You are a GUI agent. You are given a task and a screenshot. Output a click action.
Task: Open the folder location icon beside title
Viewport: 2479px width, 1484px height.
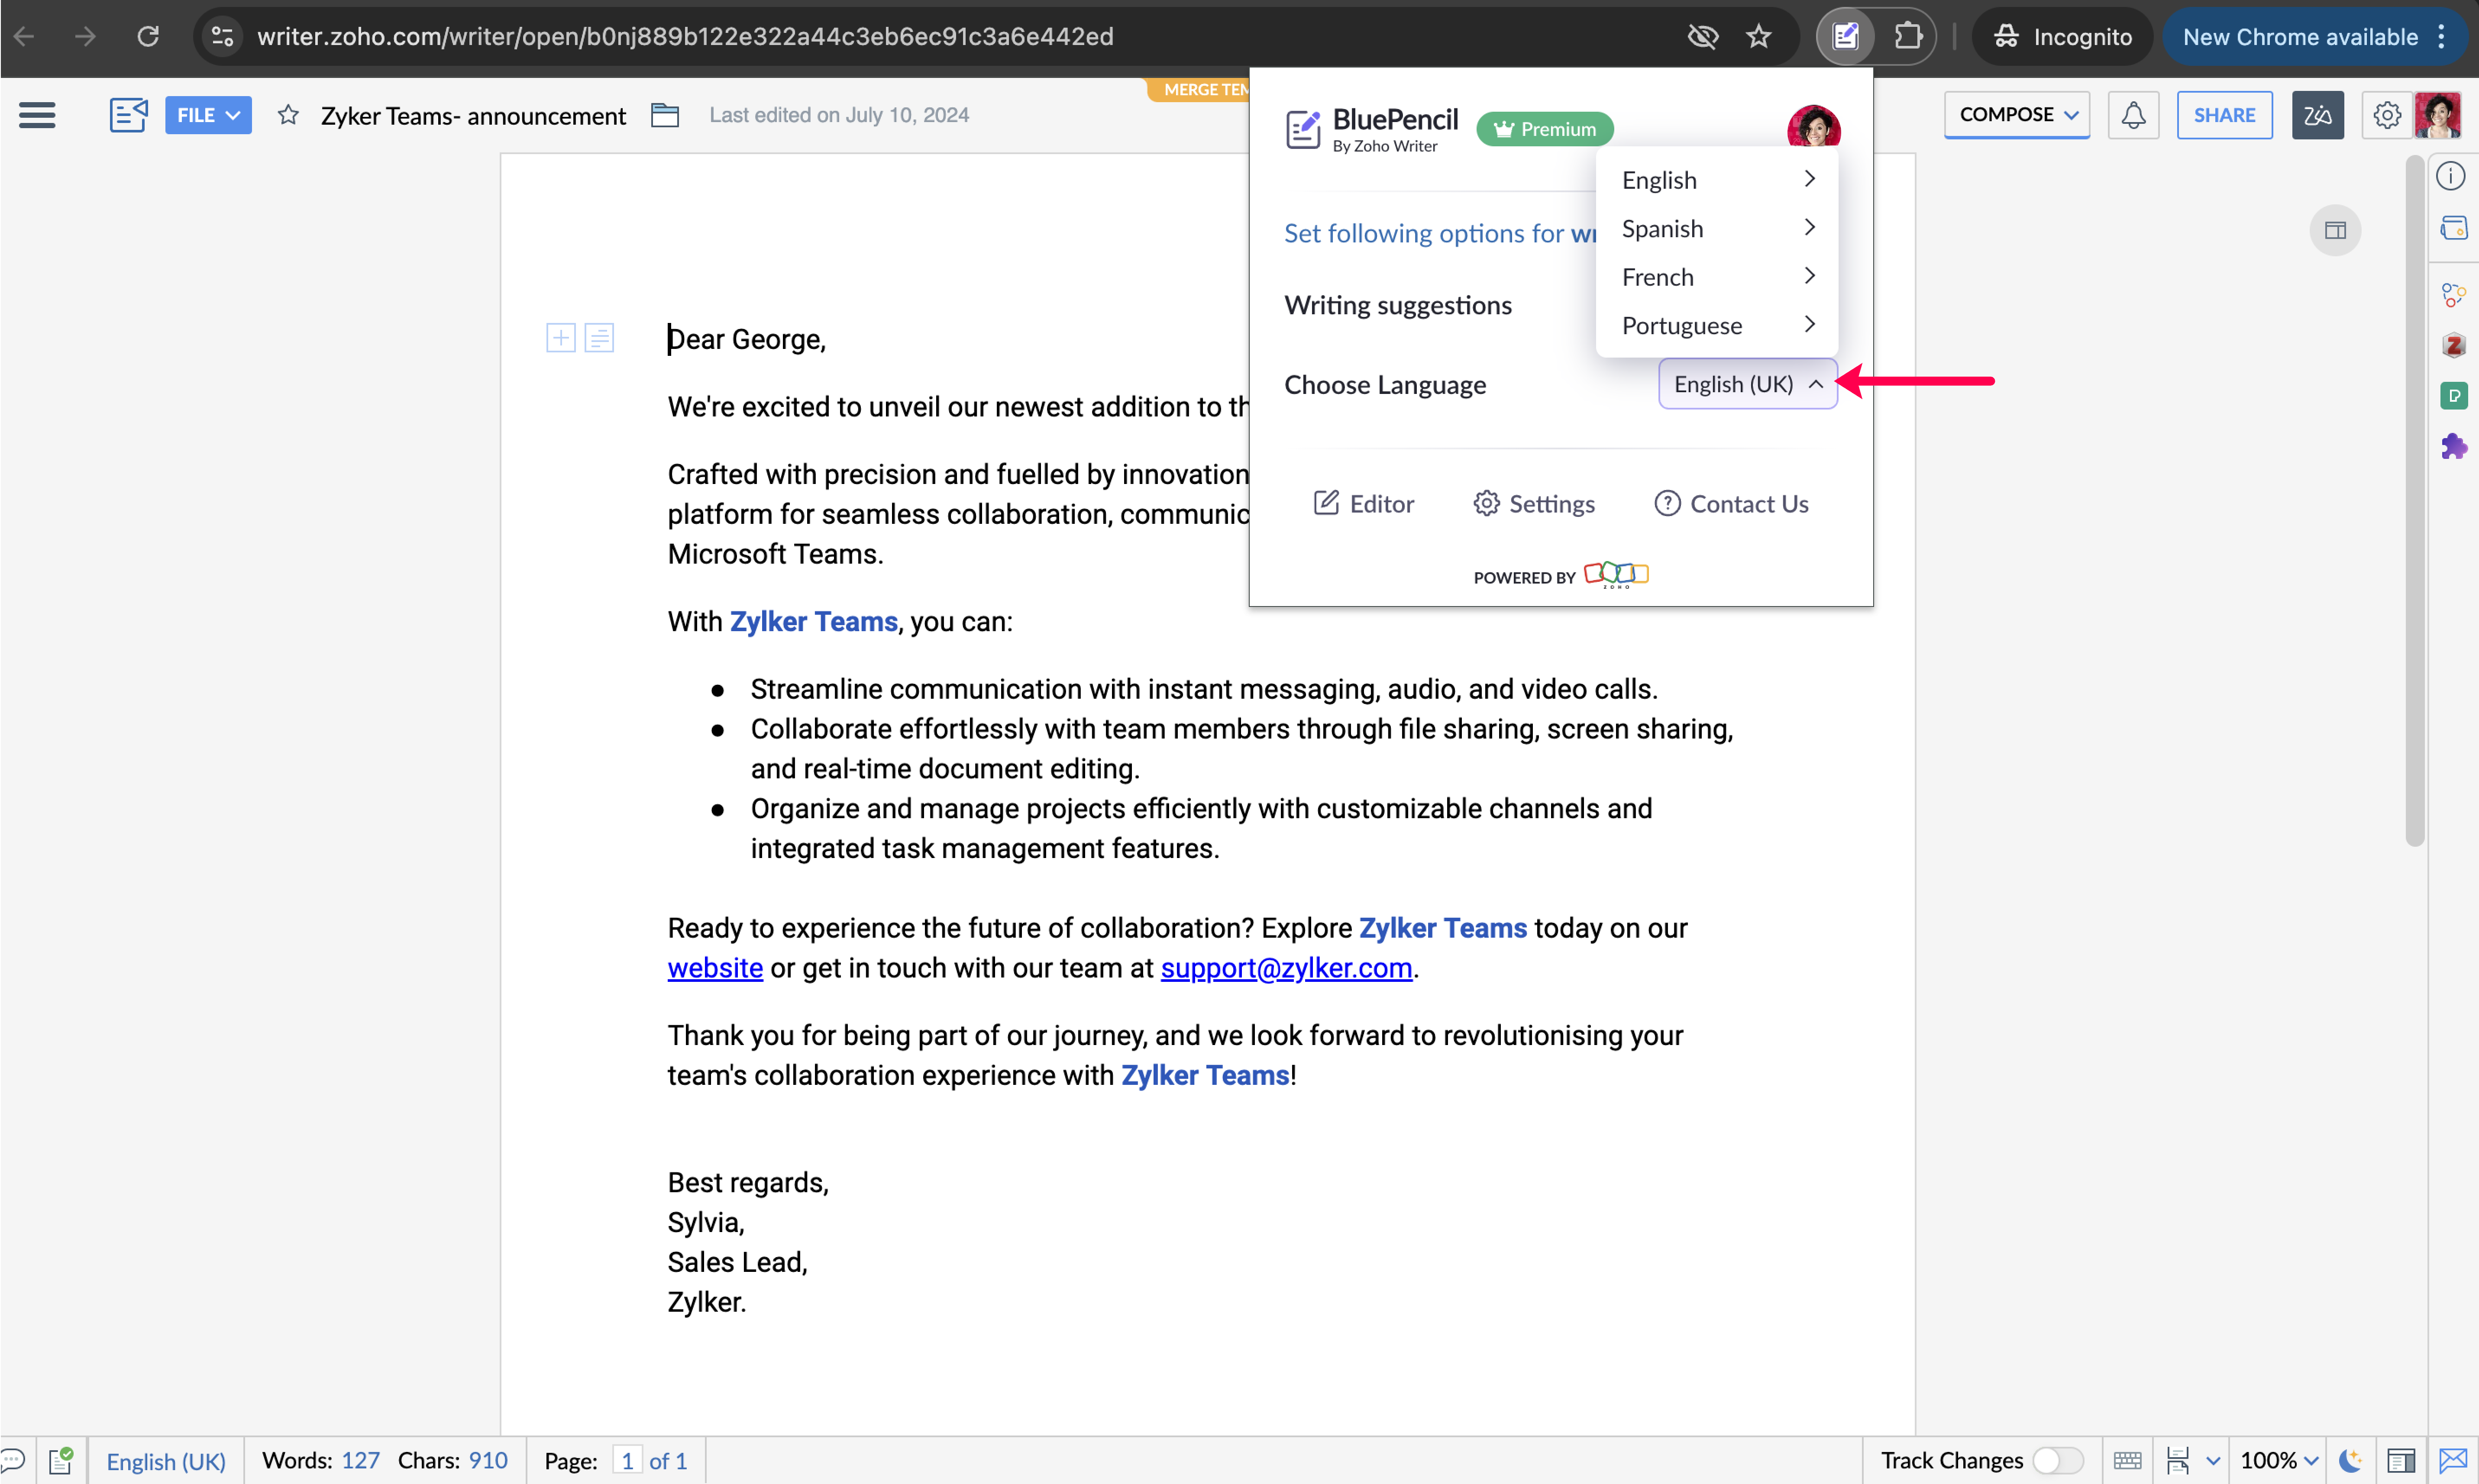coord(665,115)
